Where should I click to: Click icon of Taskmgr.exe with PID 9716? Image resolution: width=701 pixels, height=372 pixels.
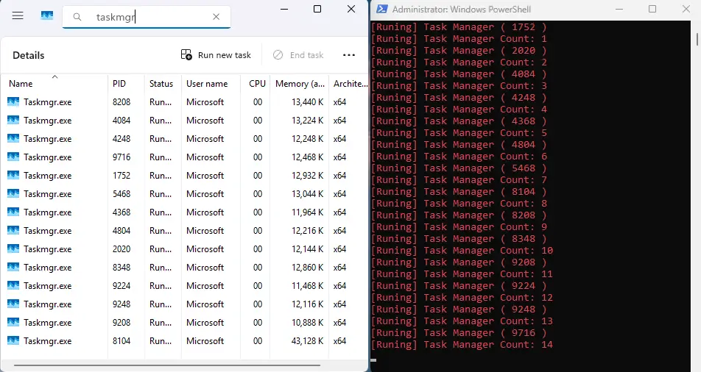[x=13, y=157]
